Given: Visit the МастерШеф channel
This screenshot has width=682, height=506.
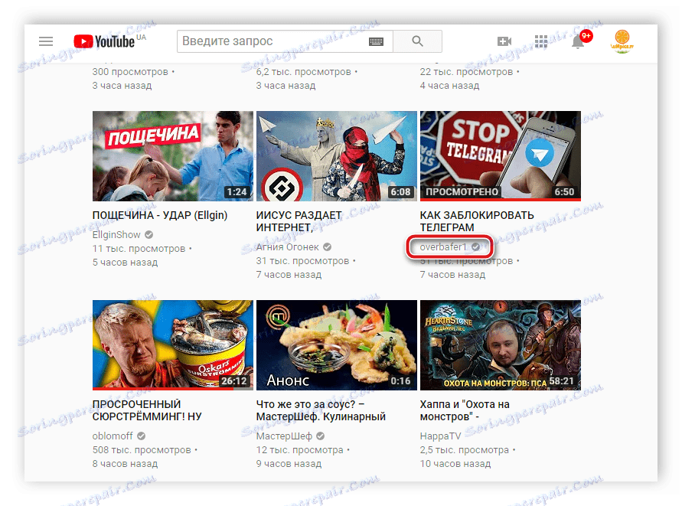Looking at the screenshot, I should [284, 436].
